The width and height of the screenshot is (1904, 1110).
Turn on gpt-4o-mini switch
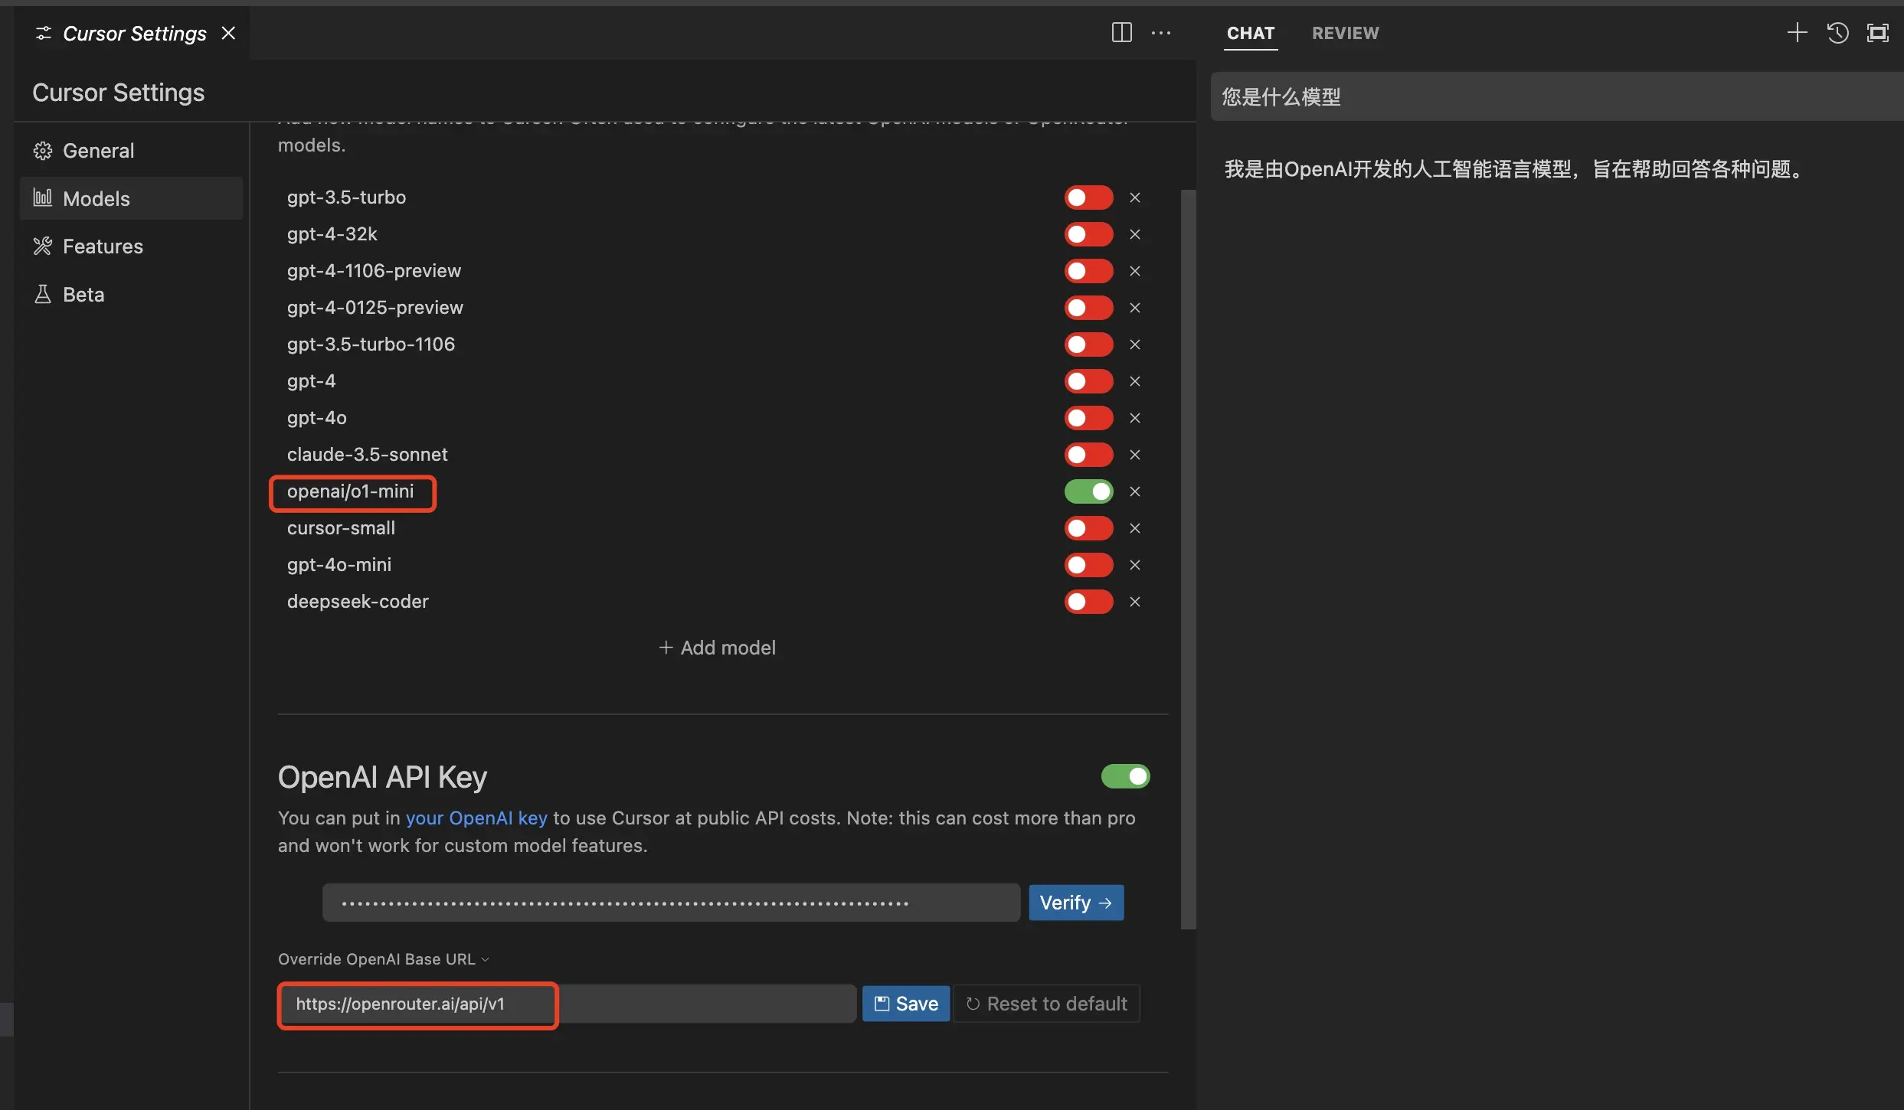tap(1088, 565)
